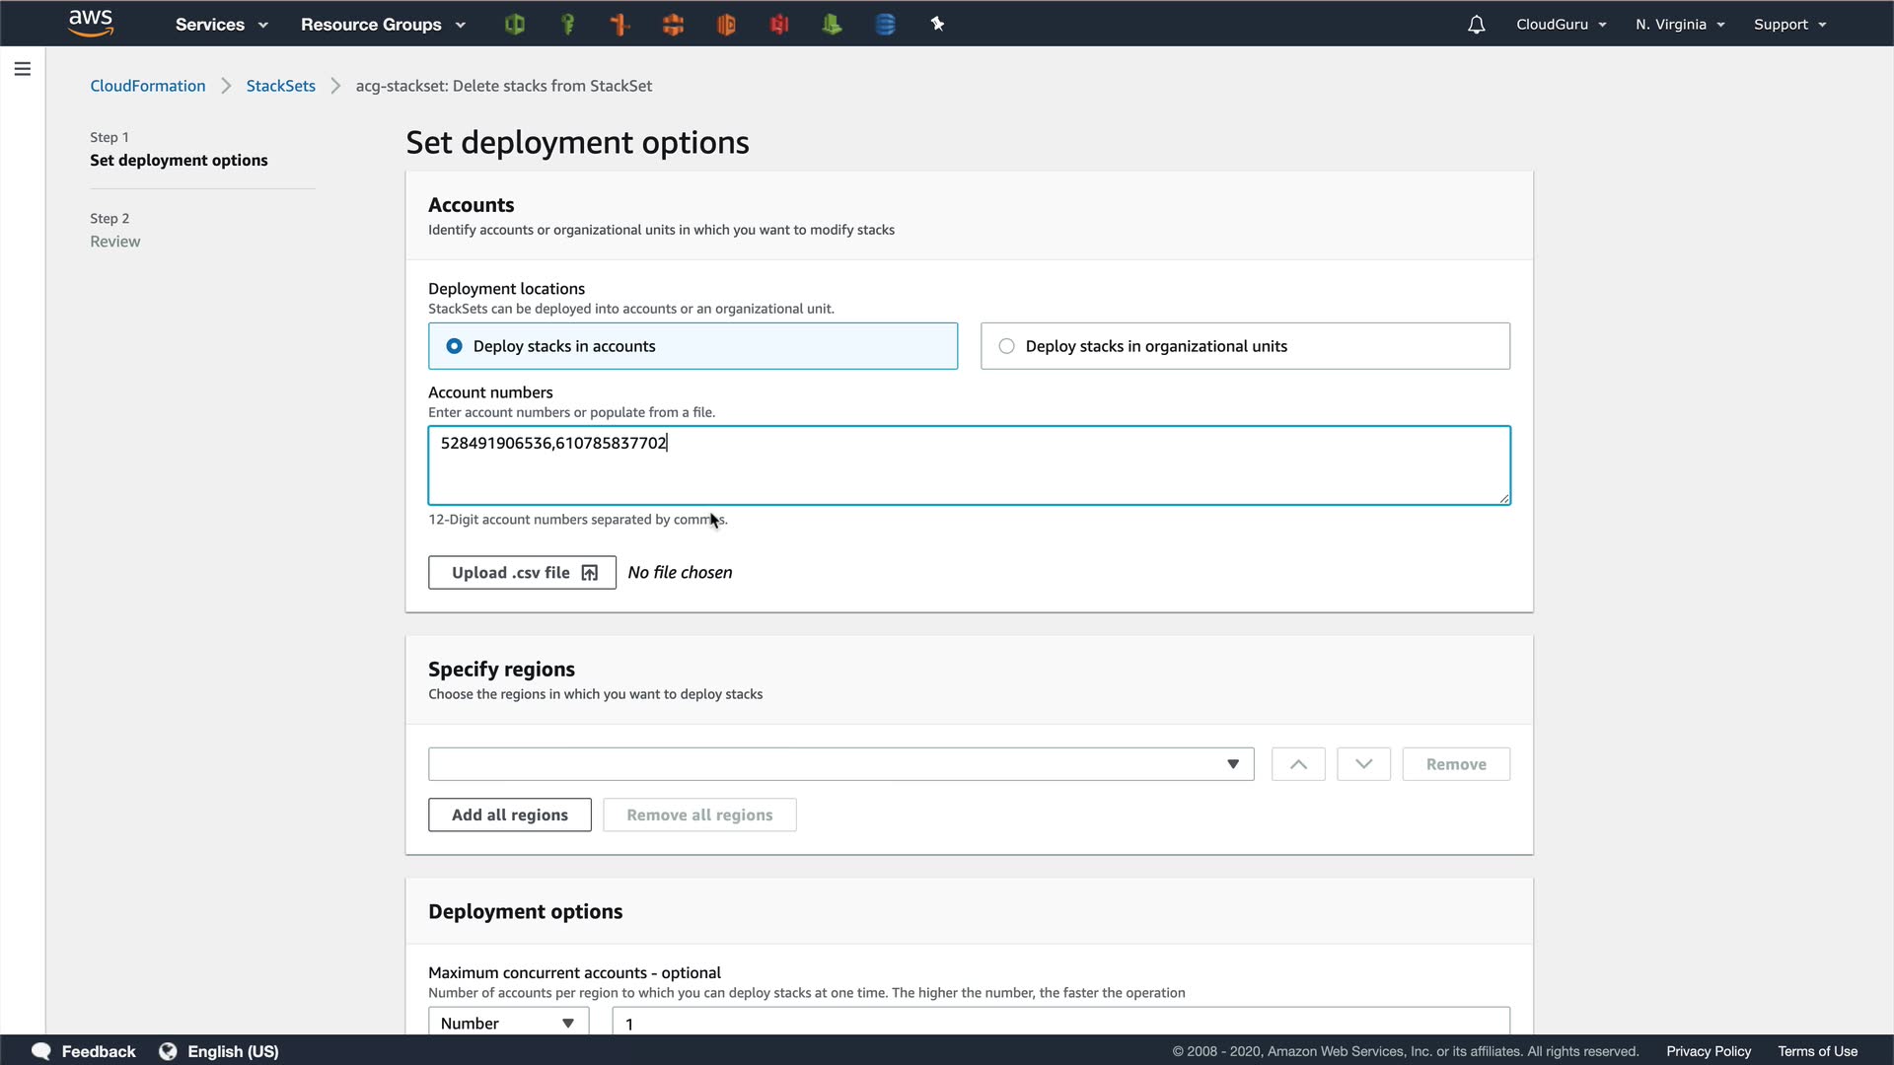
Task: Open the Resource Groups menu
Action: (x=383, y=25)
